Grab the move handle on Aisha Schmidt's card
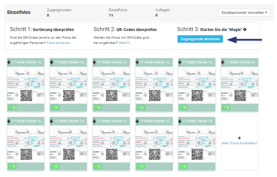The width and height of the screenshot is (277, 177). pos(223,62)
